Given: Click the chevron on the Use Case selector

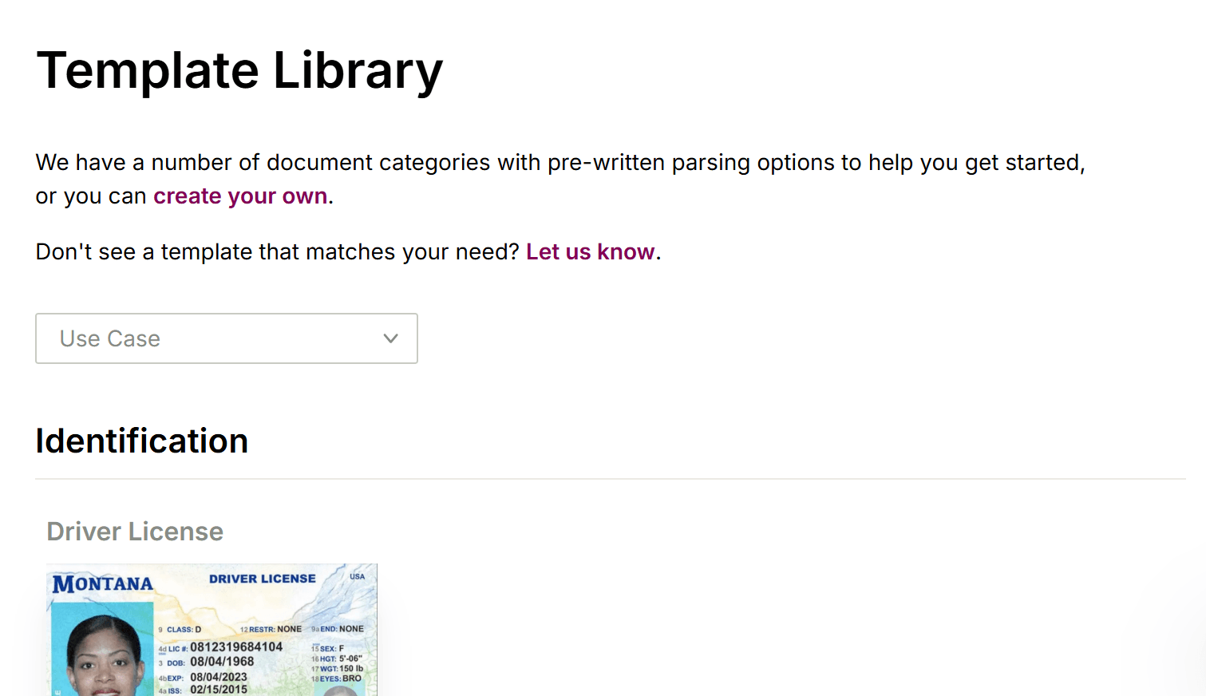Looking at the screenshot, I should [x=390, y=338].
